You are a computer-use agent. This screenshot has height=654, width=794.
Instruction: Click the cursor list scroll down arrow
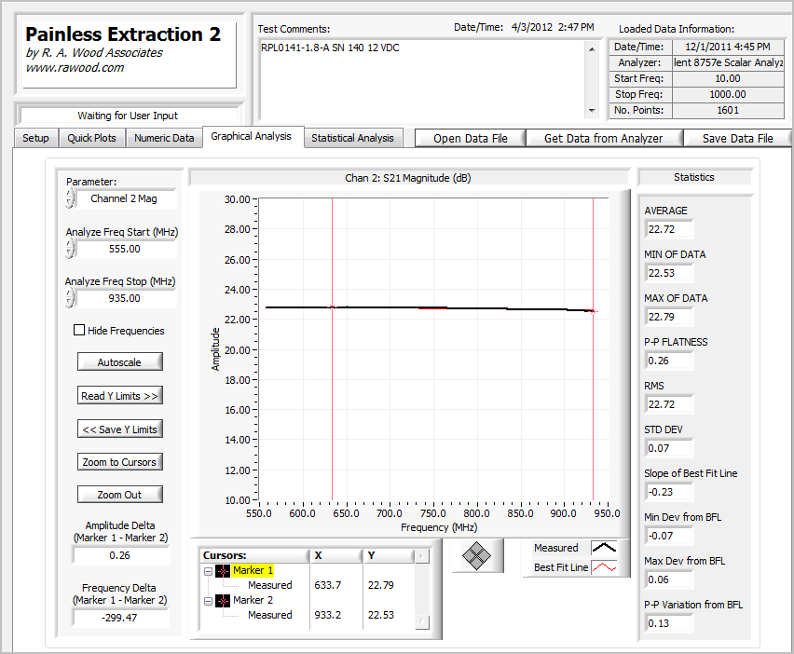click(421, 622)
